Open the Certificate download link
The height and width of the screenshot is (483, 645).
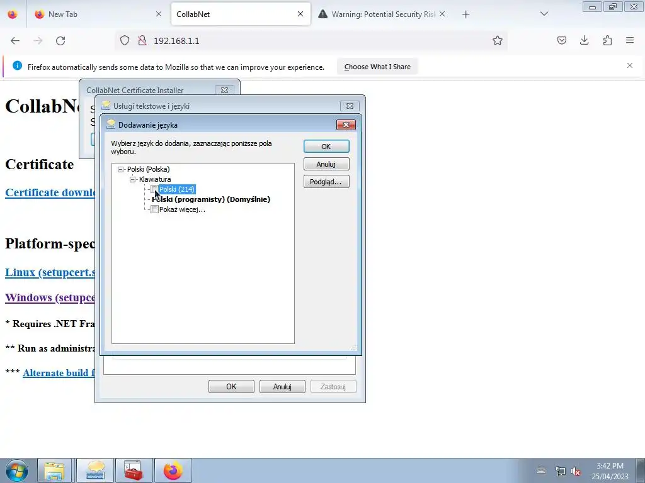tap(50, 192)
